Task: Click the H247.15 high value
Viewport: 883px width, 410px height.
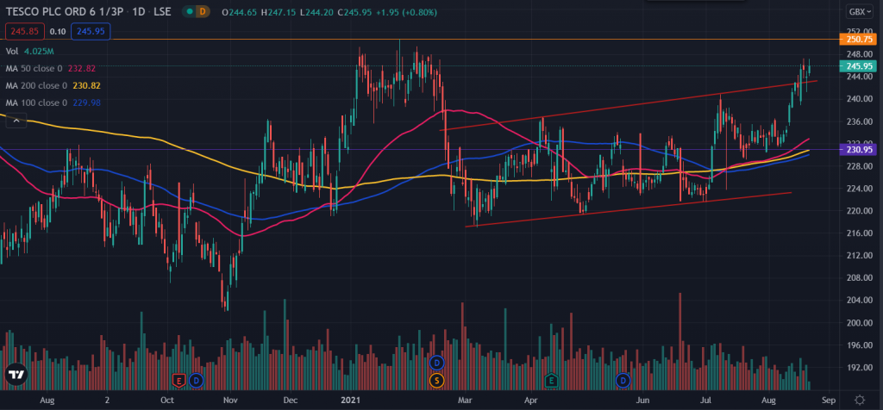Action: tap(279, 12)
